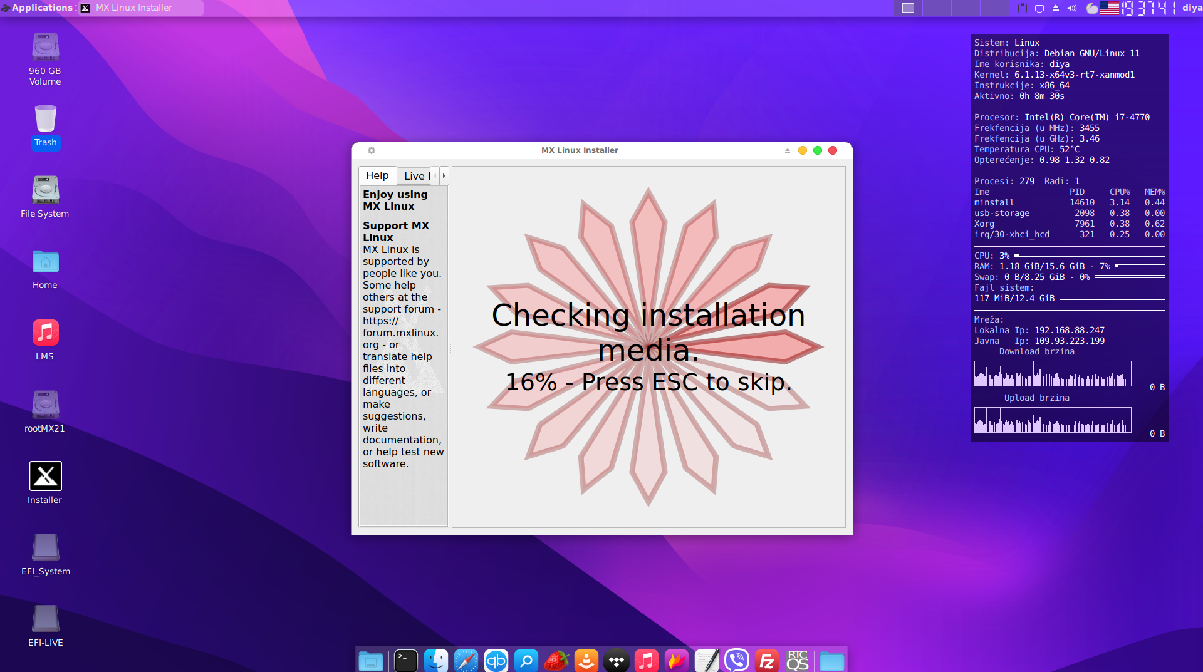
Task: Open the magnifier search app in dock
Action: [x=526, y=661]
